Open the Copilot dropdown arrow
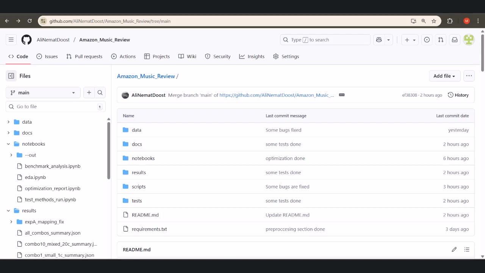This screenshot has height=273, width=485. coord(388,40)
